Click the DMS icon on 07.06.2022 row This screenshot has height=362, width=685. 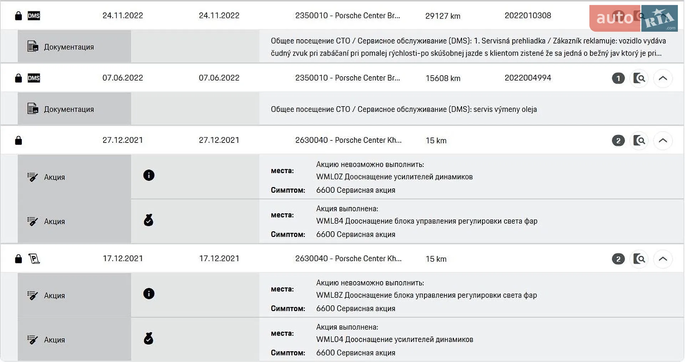(34, 78)
